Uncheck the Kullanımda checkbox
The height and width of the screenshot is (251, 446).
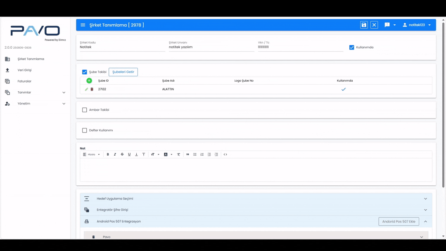coord(352,47)
